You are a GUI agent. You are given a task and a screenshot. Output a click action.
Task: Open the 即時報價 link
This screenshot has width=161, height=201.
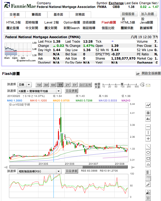pos(32,23)
